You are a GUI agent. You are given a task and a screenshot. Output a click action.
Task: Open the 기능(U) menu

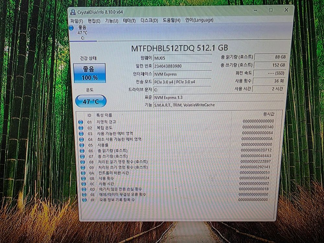[x=111, y=21]
